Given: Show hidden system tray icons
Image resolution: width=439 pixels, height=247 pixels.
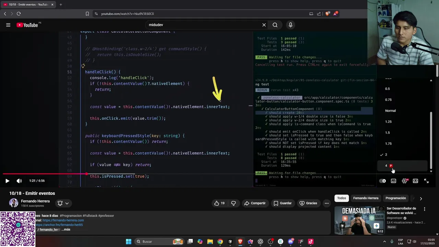Looking at the screenshot, I should pyautogui.click(x=384, y=242).
